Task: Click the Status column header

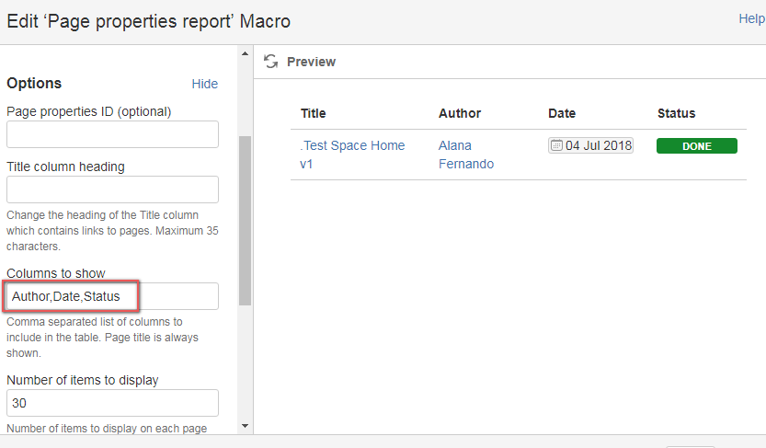Action: (676, 113)
